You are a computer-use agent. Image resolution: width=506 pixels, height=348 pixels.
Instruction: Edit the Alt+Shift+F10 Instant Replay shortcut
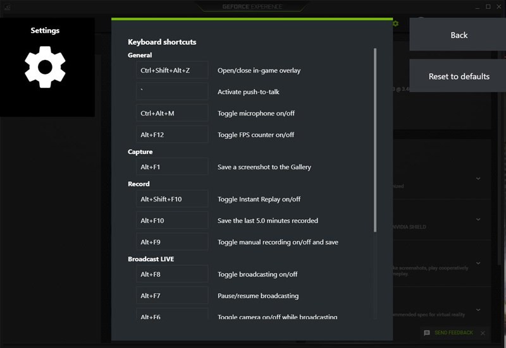pos(172,199)
